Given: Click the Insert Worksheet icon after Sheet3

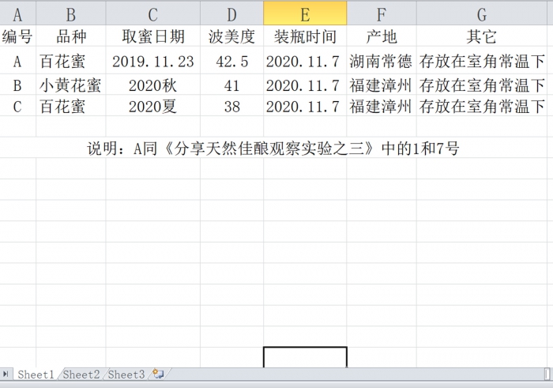Looking at the screenshot, I should pos(159,375).
